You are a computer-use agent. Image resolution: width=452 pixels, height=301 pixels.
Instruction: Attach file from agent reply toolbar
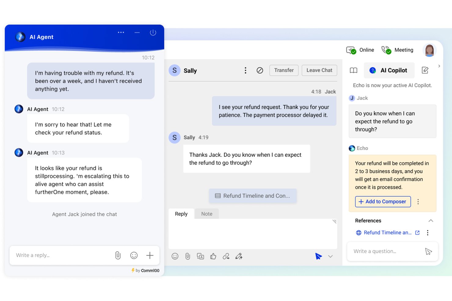188,256
